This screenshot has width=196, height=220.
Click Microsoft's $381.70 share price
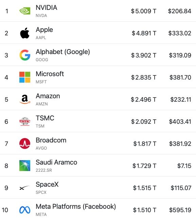(x=180, y=78)
